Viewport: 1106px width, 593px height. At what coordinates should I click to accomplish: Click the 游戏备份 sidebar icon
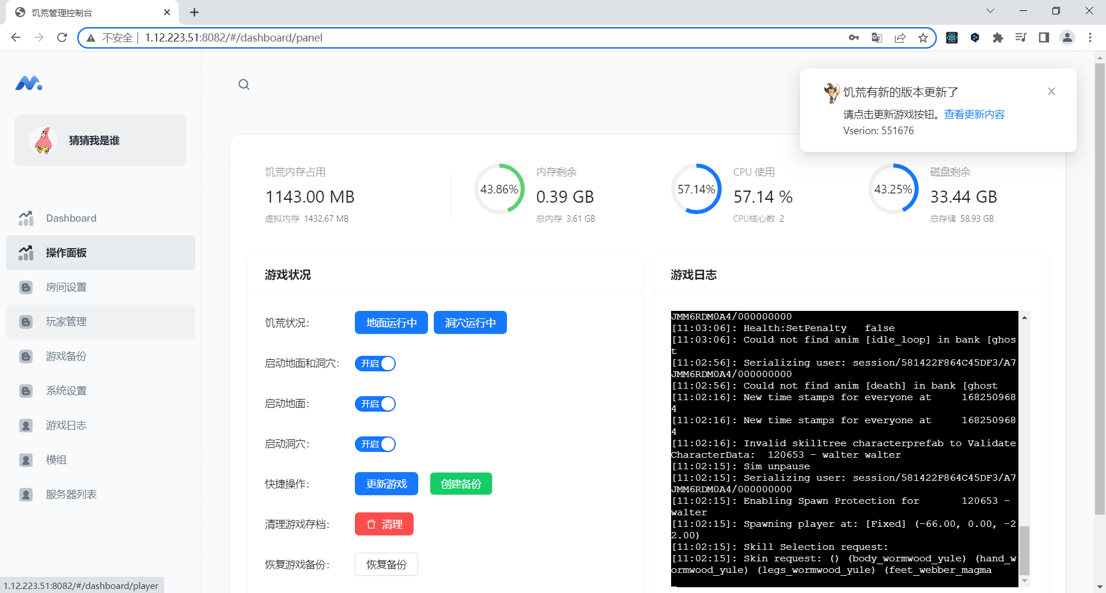coord(26,356)
